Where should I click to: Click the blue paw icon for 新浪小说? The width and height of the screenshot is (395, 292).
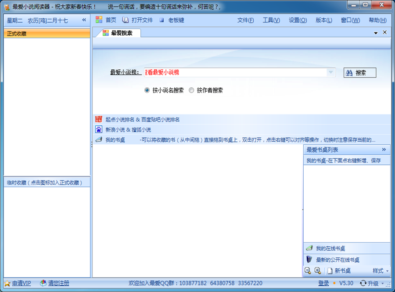click(x=99, y=129)
